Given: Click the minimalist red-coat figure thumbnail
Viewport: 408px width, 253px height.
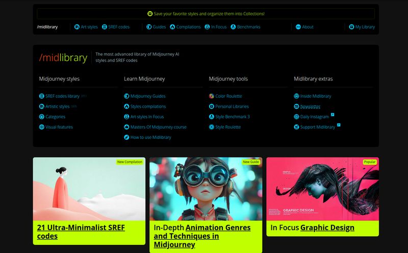Looking at the screenshot, I should tap(89, 189).
